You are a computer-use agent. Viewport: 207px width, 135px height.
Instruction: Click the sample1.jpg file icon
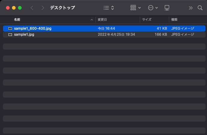pos(10,34)
